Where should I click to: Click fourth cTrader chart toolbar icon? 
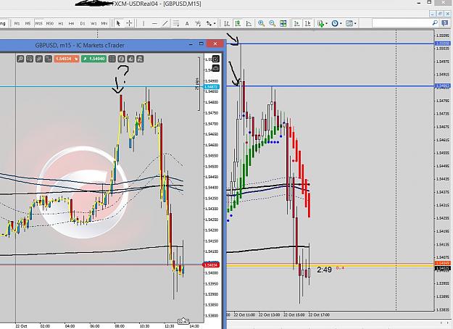49,59
